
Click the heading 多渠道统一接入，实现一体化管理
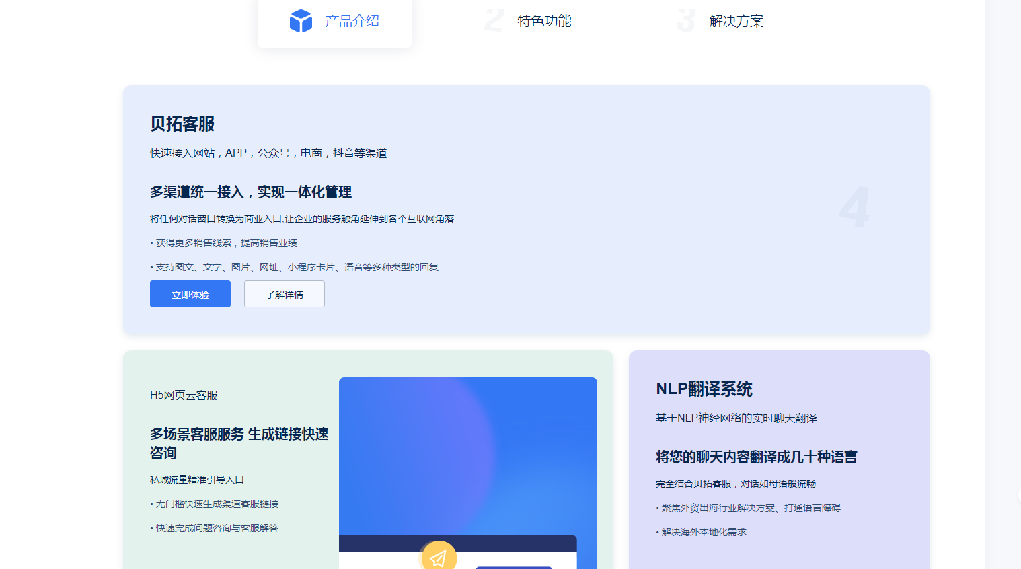tap(251, 192)
